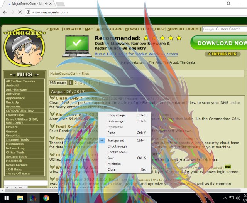This screenshot has height=203, width=247.
Task: Enable Click through in context menu
Action: [125, 146]
